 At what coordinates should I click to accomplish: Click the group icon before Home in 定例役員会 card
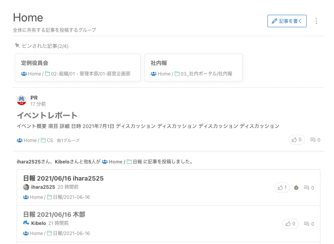pyautogui.click(x=24, y=74)
